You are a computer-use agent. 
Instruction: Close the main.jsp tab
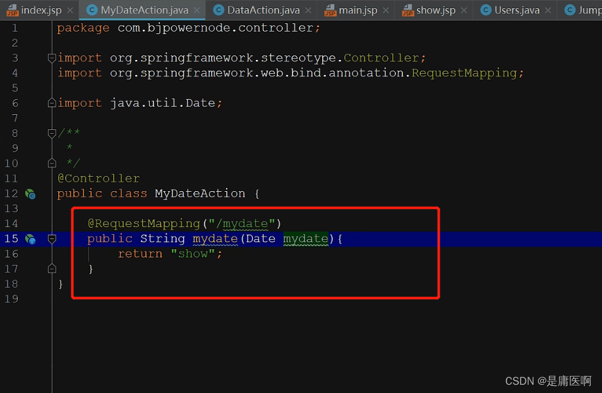coord(386,10)
